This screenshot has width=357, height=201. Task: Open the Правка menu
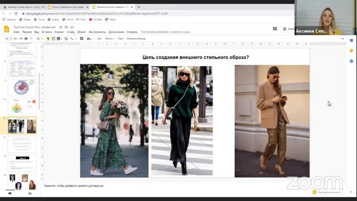click(27, 32)
